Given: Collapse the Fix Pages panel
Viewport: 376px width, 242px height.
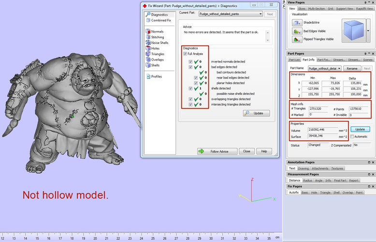Looking at the screenshot, I should (x=369, y=186).
